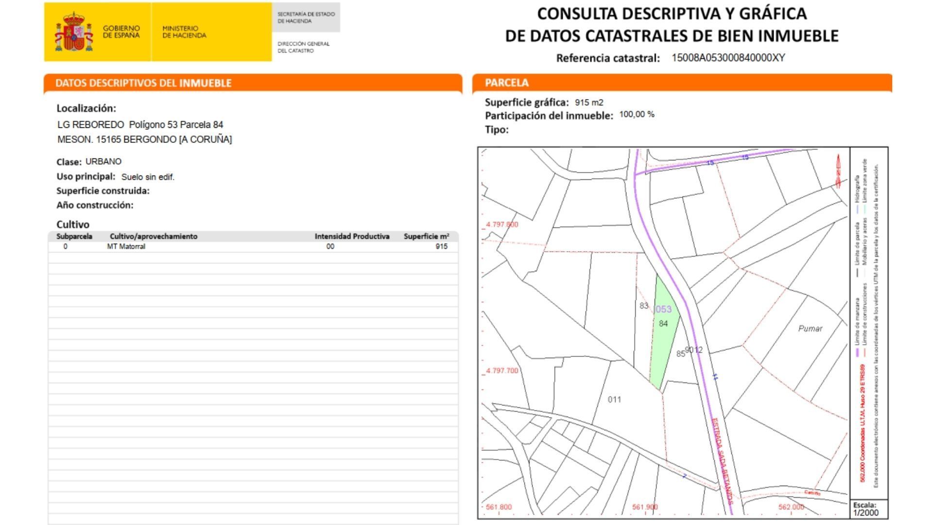Click parcel label 011 on the map
The width and height of the screenshot is (933, 525).
tap(614, 400)
